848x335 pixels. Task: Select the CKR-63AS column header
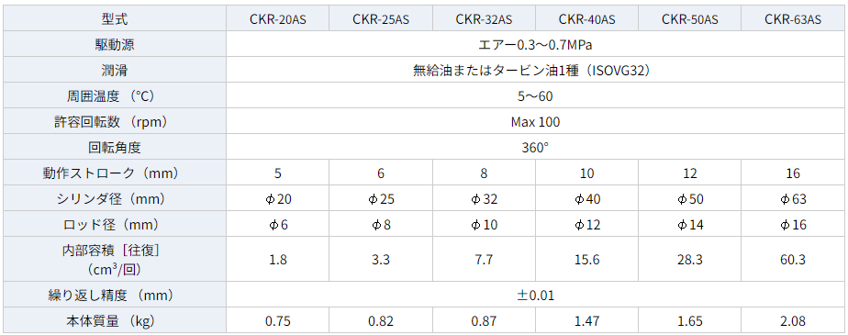click(x=793, y=19)
